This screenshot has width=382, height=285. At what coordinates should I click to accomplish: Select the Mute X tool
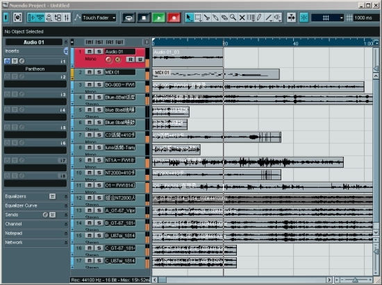coord(242,17)
